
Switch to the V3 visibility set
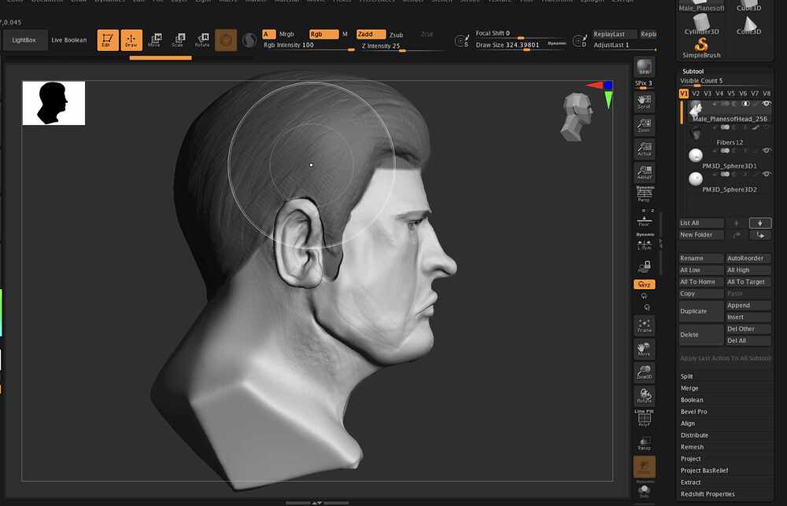(x=708, y=93)
